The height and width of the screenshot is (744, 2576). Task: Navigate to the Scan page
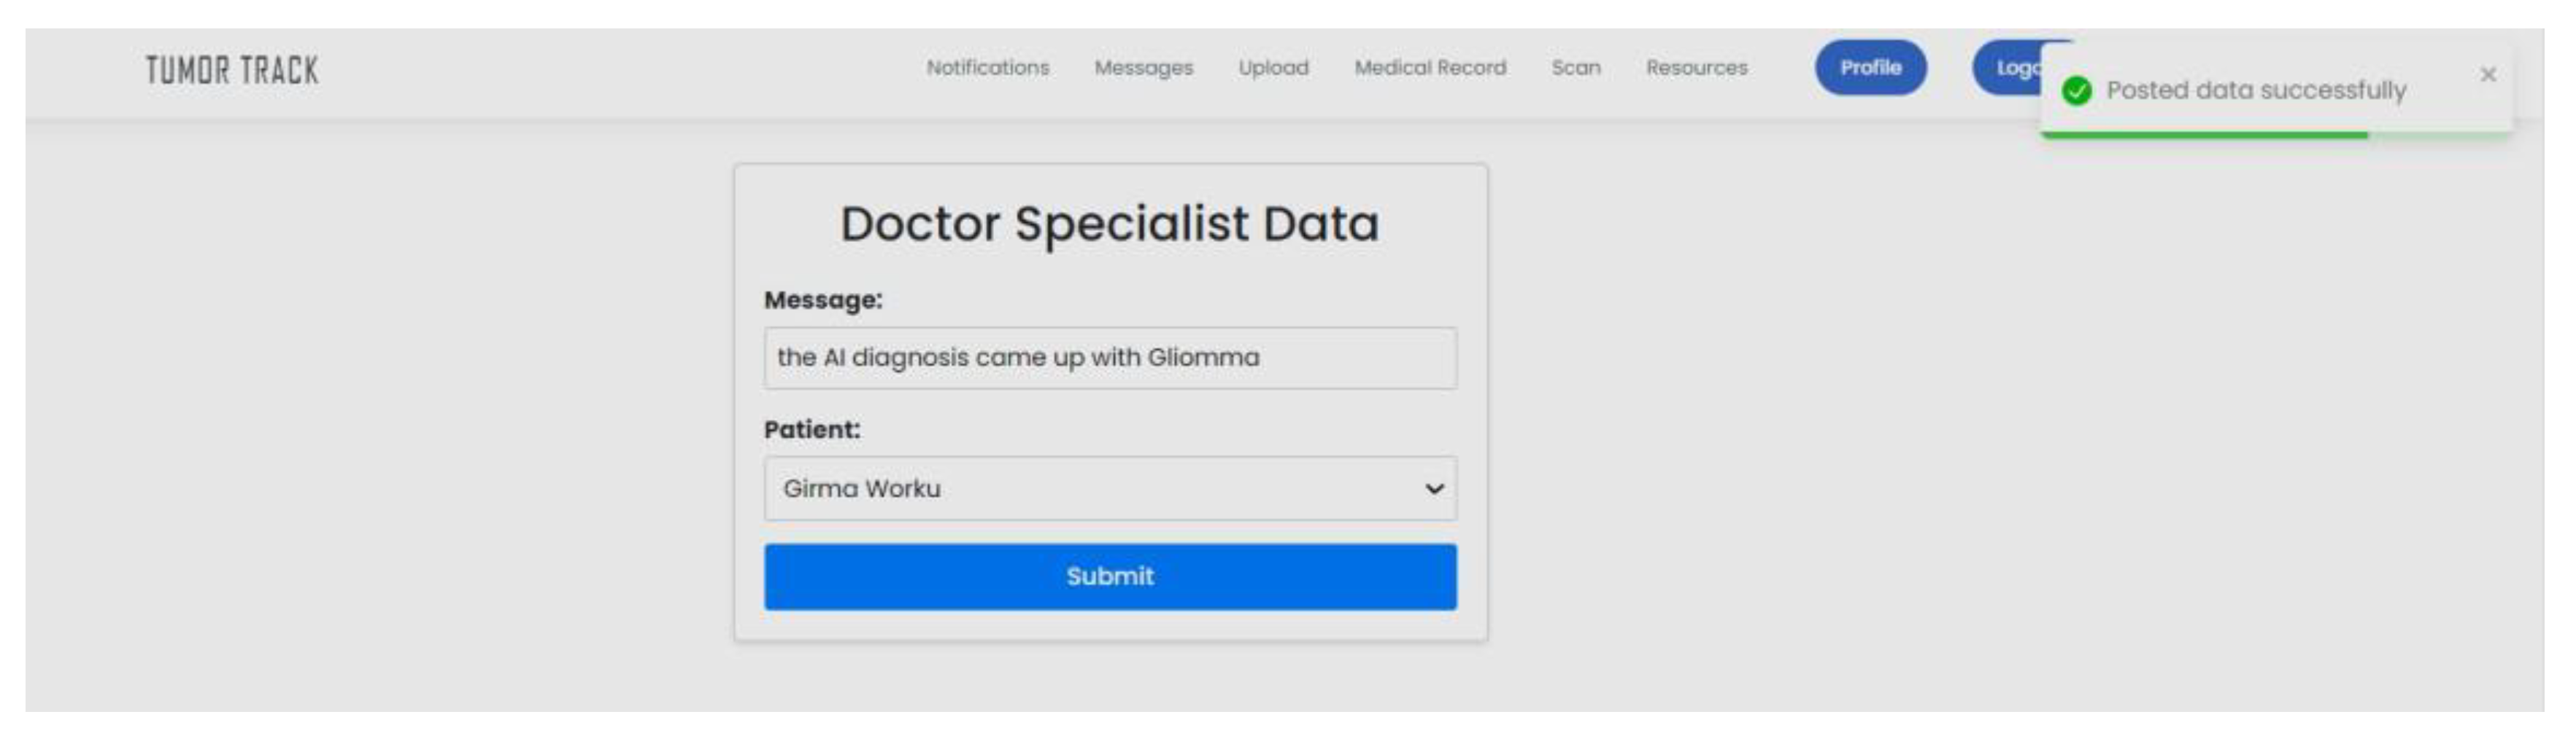coord(1576,68)
